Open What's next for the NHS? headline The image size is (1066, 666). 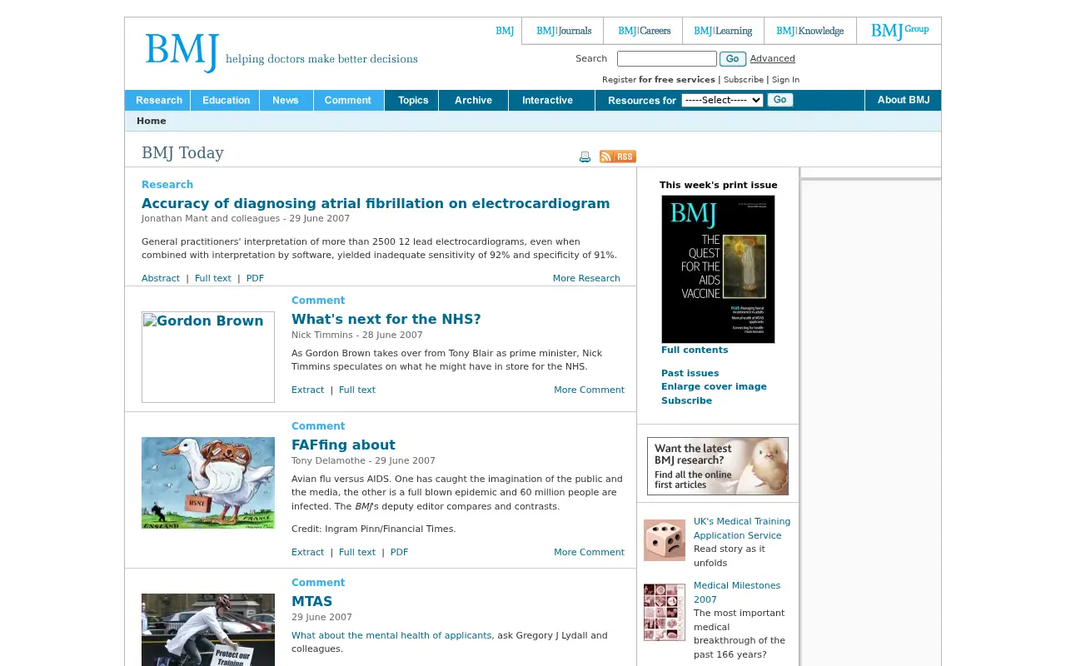(x=386, y=319)
